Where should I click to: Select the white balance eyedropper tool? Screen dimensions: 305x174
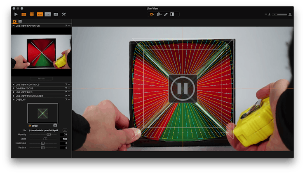coord(166,14)
